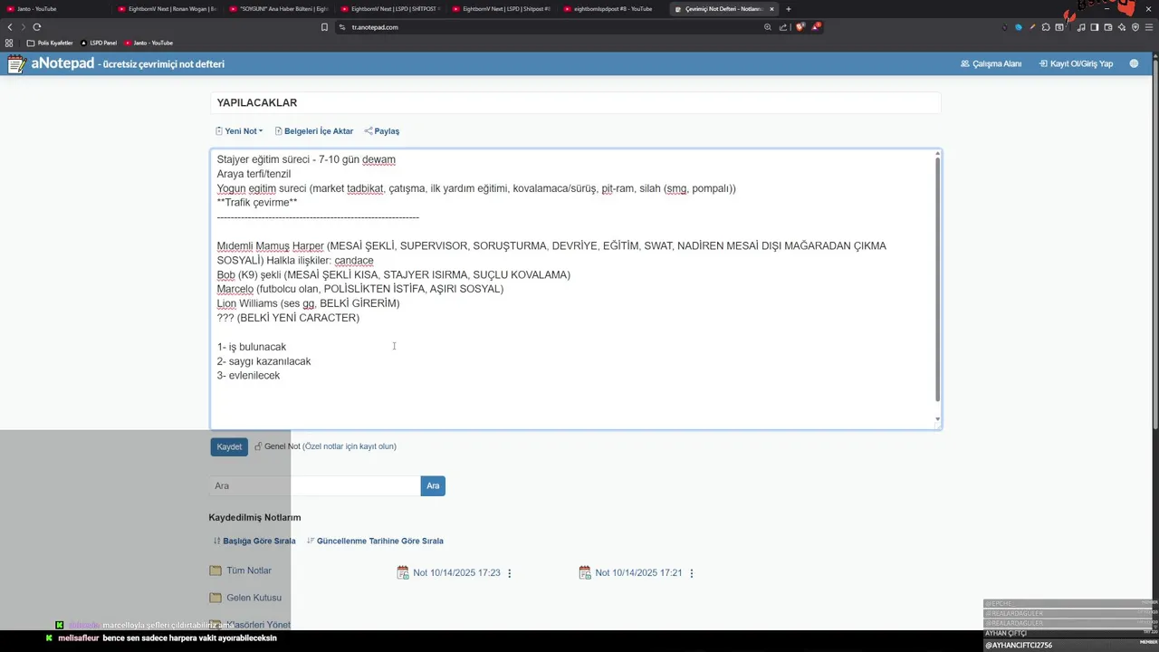Image resolution: width=1159 pixels, height=652 pixels.
Task: Switch to the Janto - YouTube tab
Action: [54, 9]
